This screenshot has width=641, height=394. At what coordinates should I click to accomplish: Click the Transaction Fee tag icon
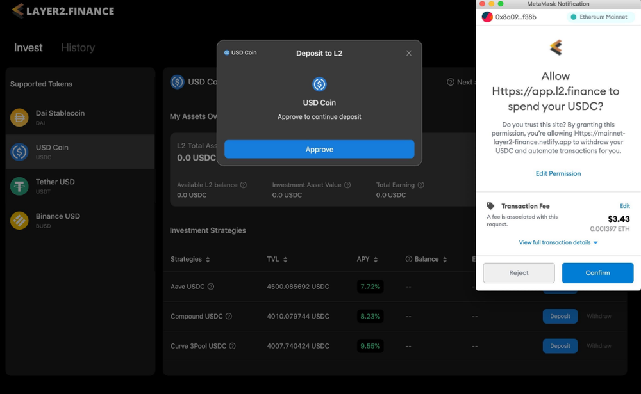click(x=490, y=205)
